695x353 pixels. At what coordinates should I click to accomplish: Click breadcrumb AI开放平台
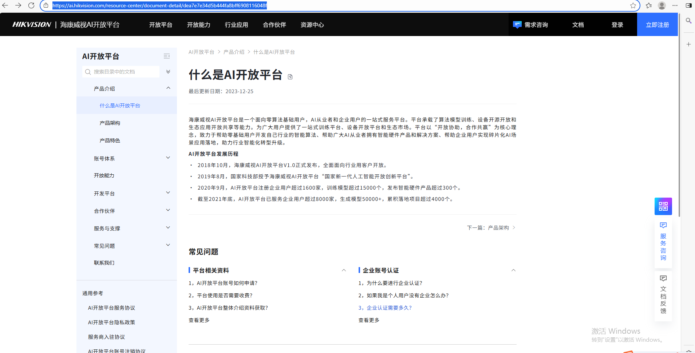tap(201, 52)
